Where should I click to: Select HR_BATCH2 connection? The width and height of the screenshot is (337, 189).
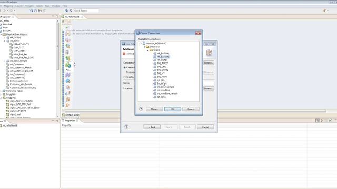[x=163, y=57]
